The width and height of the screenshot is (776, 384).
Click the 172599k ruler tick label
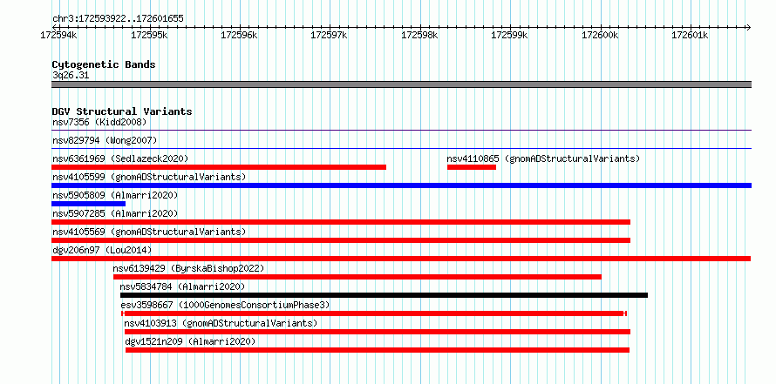click(509, 36)
